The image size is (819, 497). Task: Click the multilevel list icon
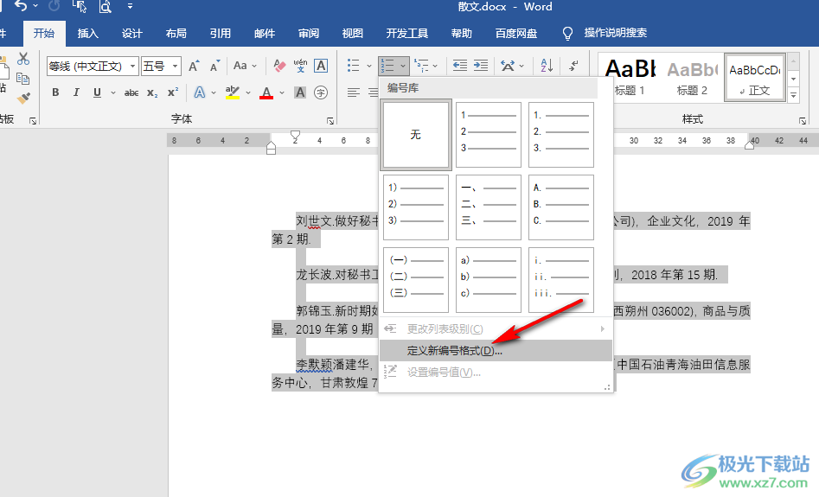point(421,66)
